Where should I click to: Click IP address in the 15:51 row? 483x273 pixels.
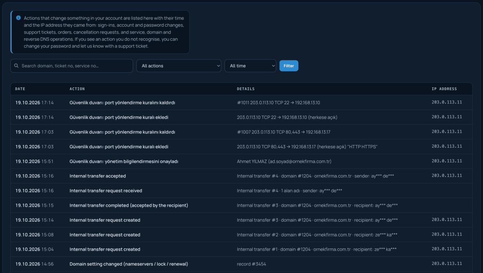447,161
